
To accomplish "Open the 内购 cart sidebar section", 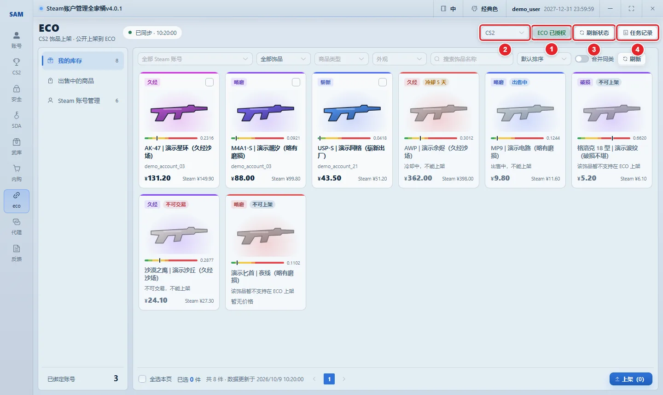I will click(17, 173).
